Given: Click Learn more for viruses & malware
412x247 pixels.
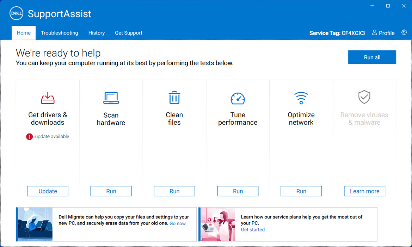Looking at the screenshot, I should 365,191.
